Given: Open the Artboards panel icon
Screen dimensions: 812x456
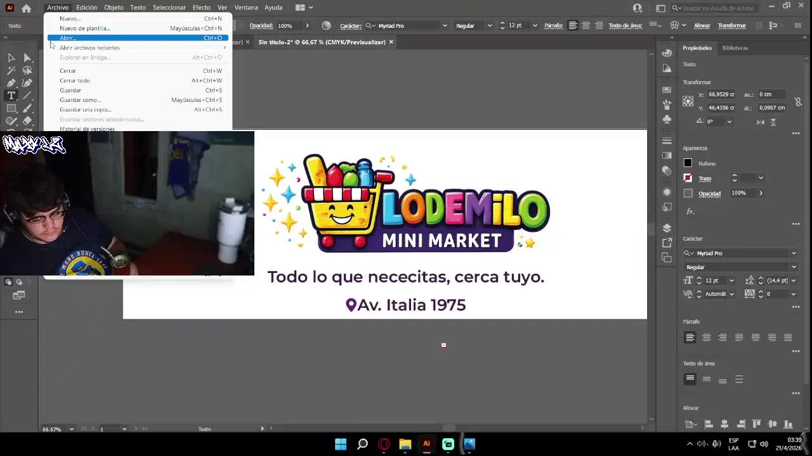Looking at the screenshot, I should point(667,258).
